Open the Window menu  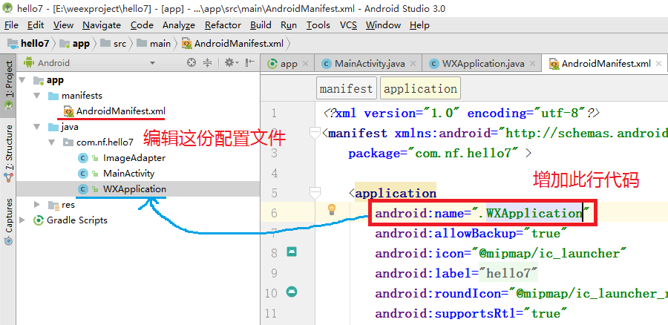(x=384, y=25)
